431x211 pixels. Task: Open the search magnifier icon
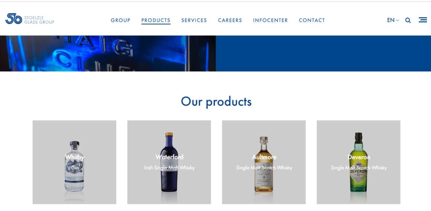(x=408, y=20)
